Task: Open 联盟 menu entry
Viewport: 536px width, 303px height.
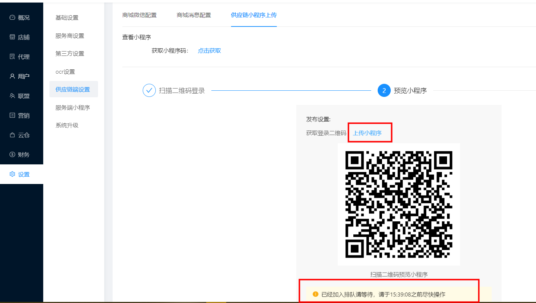Action: pos(21,96)
